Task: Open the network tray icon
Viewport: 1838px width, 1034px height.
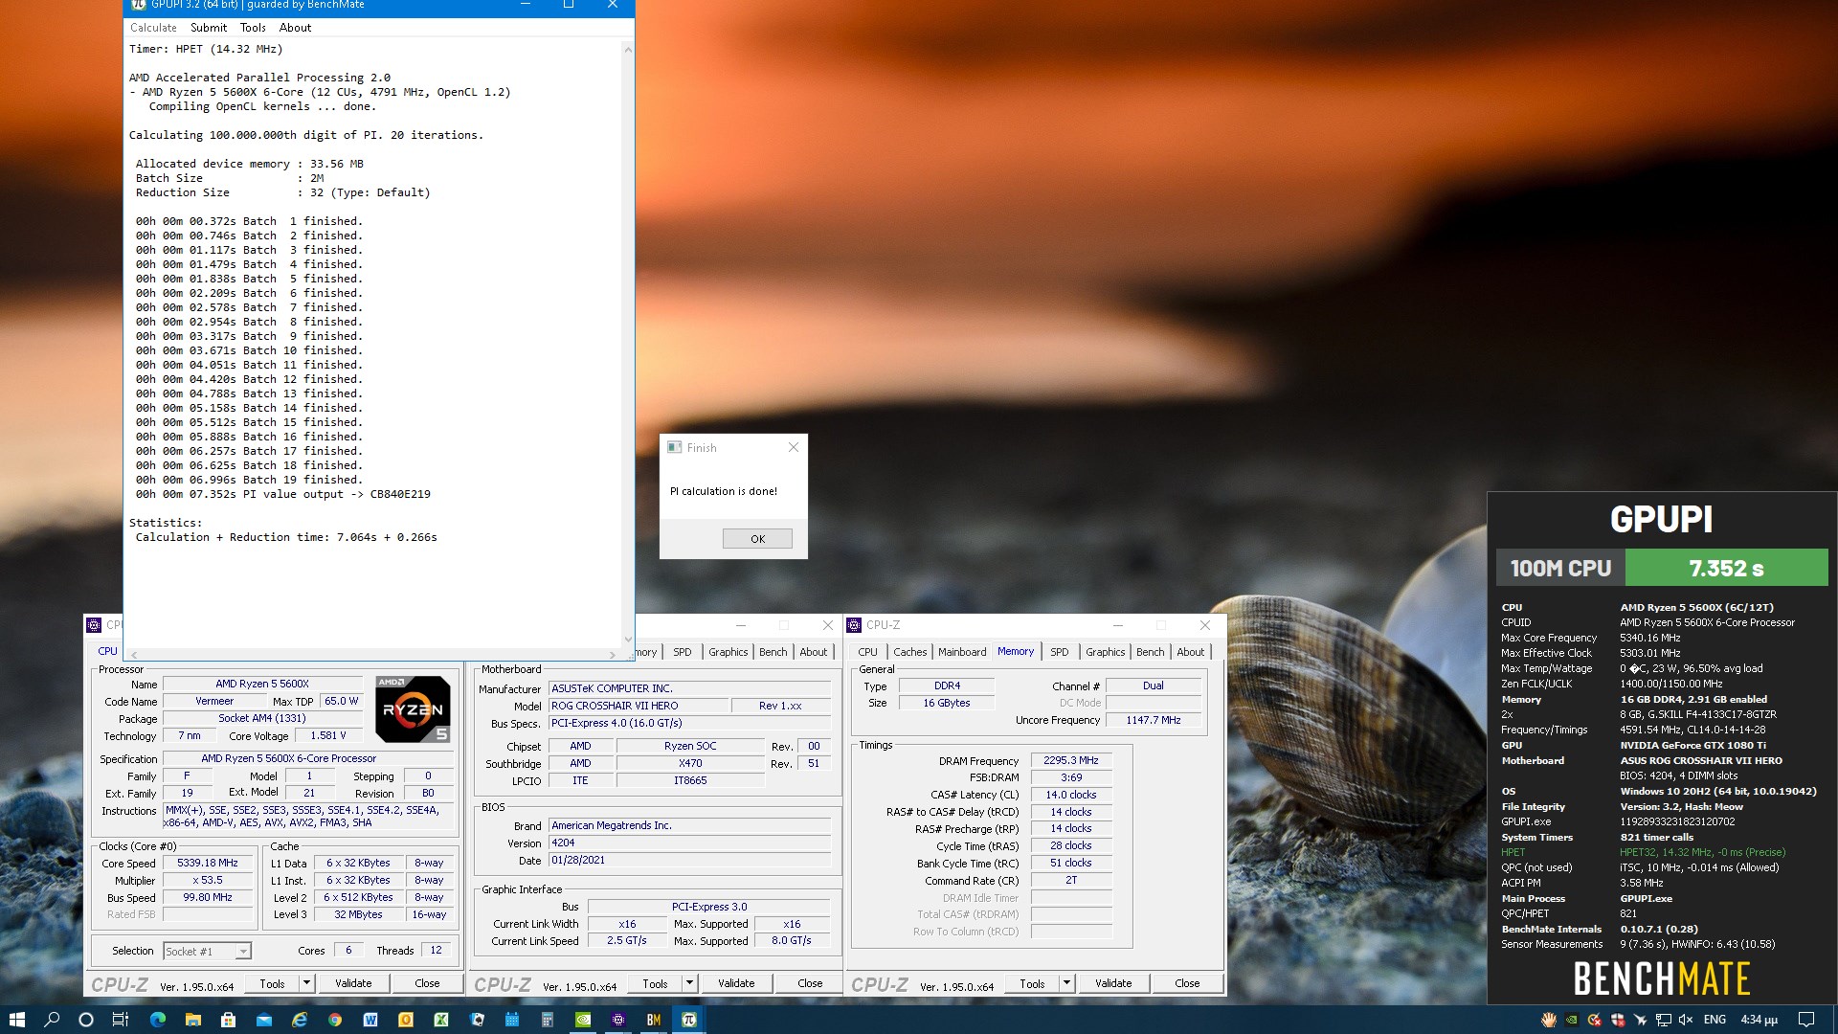Action: 1664,1020
